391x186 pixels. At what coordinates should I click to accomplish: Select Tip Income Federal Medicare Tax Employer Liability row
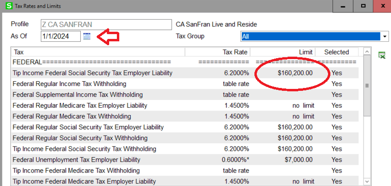tap(185, 181)
